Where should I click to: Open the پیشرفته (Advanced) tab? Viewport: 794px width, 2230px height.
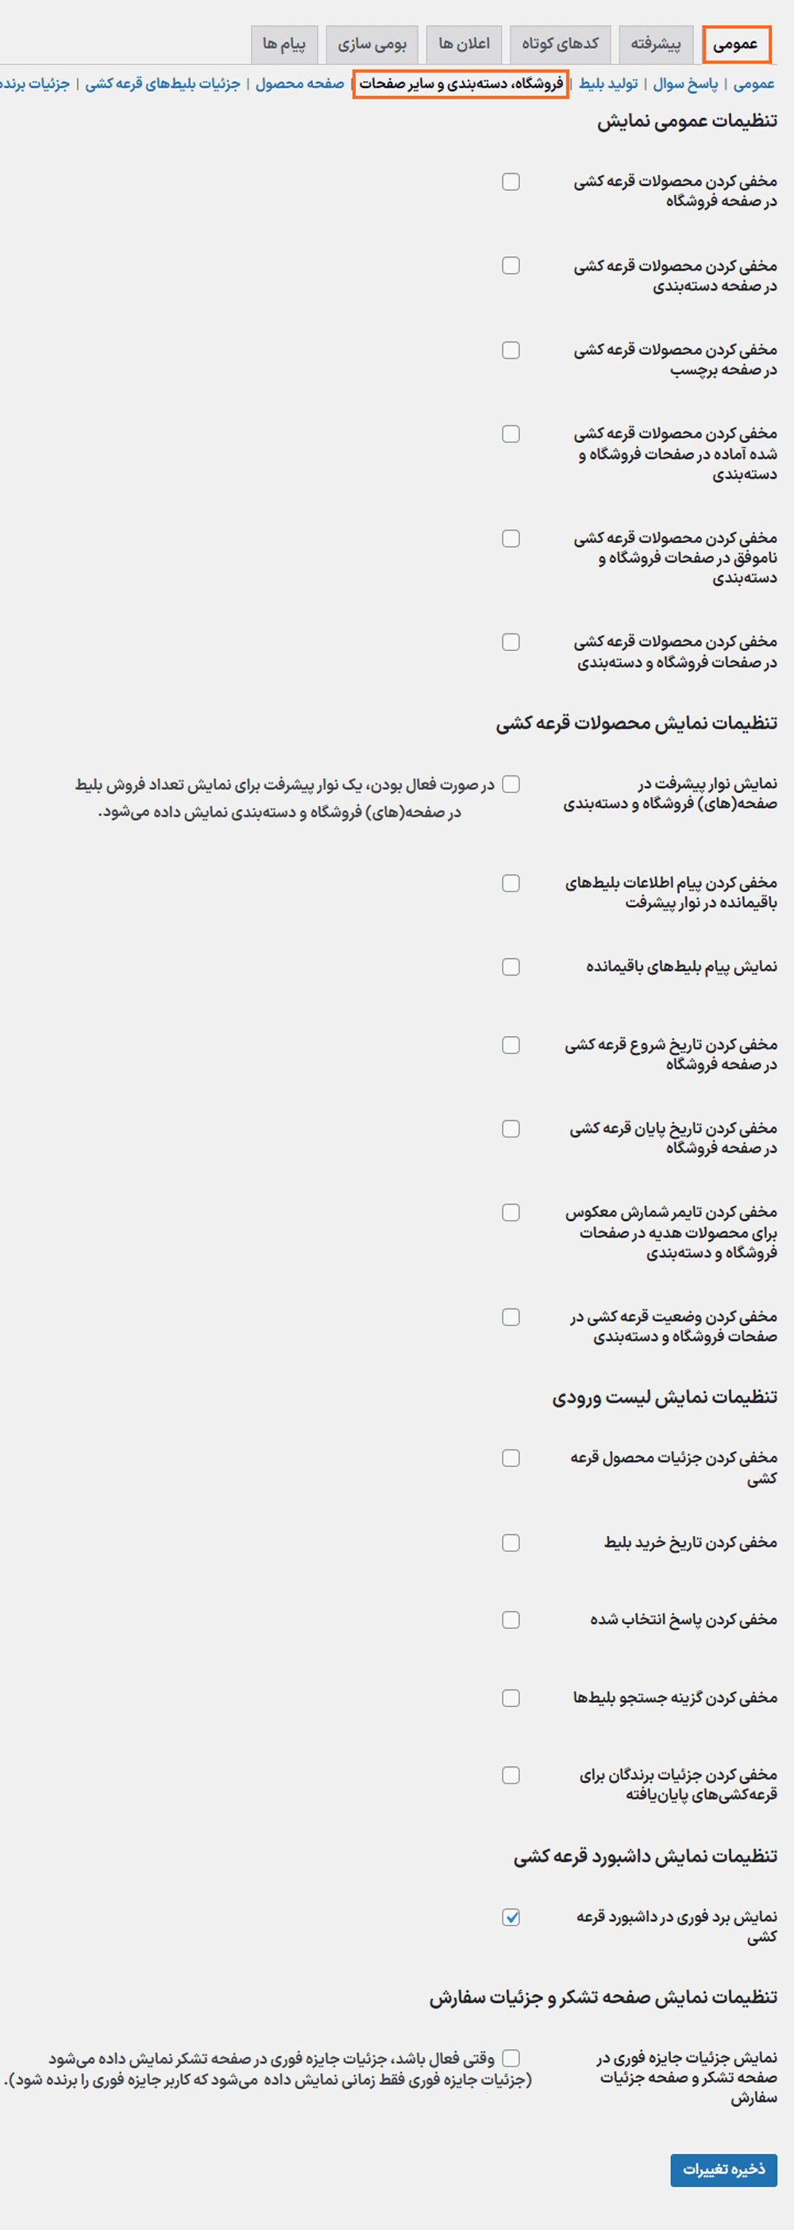tap(656, 44)
